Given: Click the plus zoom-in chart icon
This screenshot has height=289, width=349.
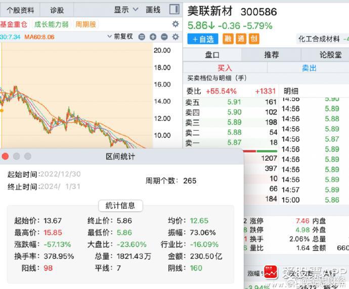Looking at the screenshot, I should pyautogui.click(x=153, y=37).
